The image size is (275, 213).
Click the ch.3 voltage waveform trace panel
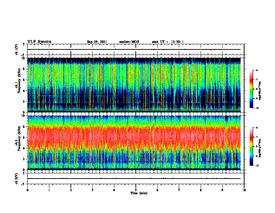135,179
